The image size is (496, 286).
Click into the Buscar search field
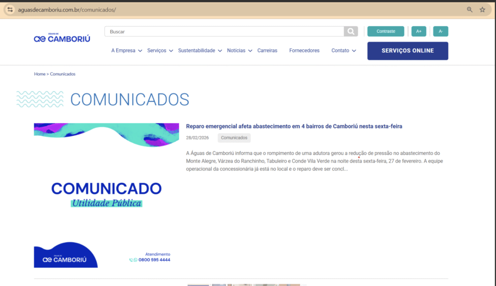tap(224, 31)
